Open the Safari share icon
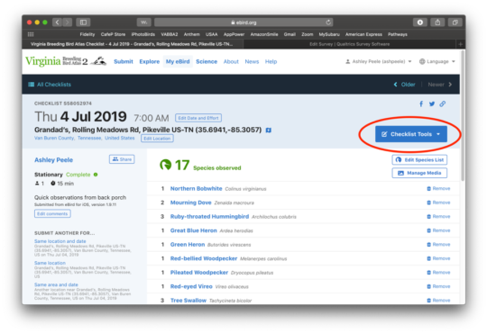The height and width of the screenshot is (333, 487). pos(437,22)
